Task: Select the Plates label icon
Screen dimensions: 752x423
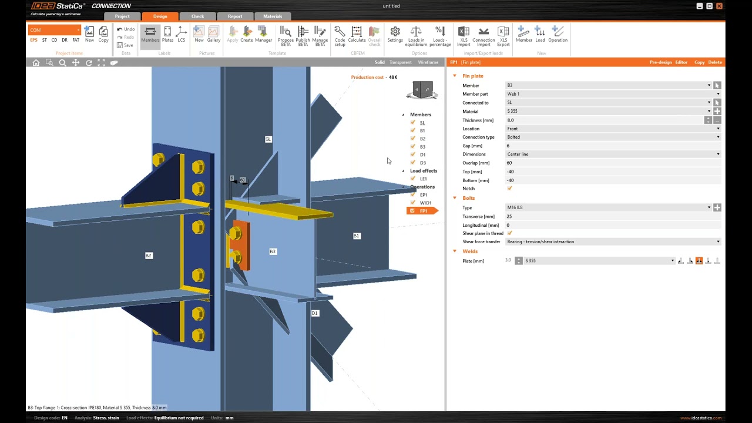Action: pyautogui.click(x=167, y=35)
